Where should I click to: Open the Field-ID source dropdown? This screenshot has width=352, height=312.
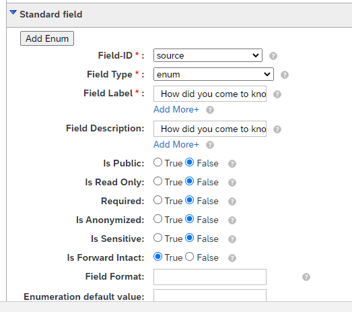[208, 55]
